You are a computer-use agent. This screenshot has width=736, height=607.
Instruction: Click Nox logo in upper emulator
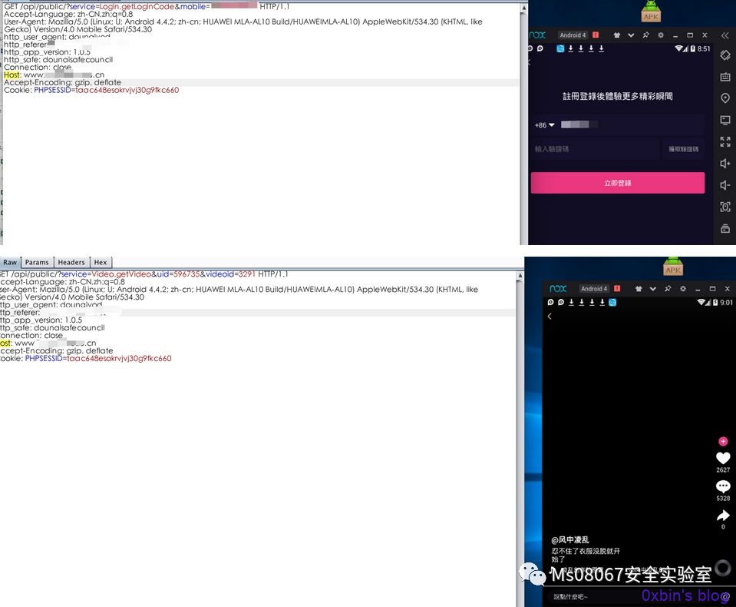coord(538,35)
